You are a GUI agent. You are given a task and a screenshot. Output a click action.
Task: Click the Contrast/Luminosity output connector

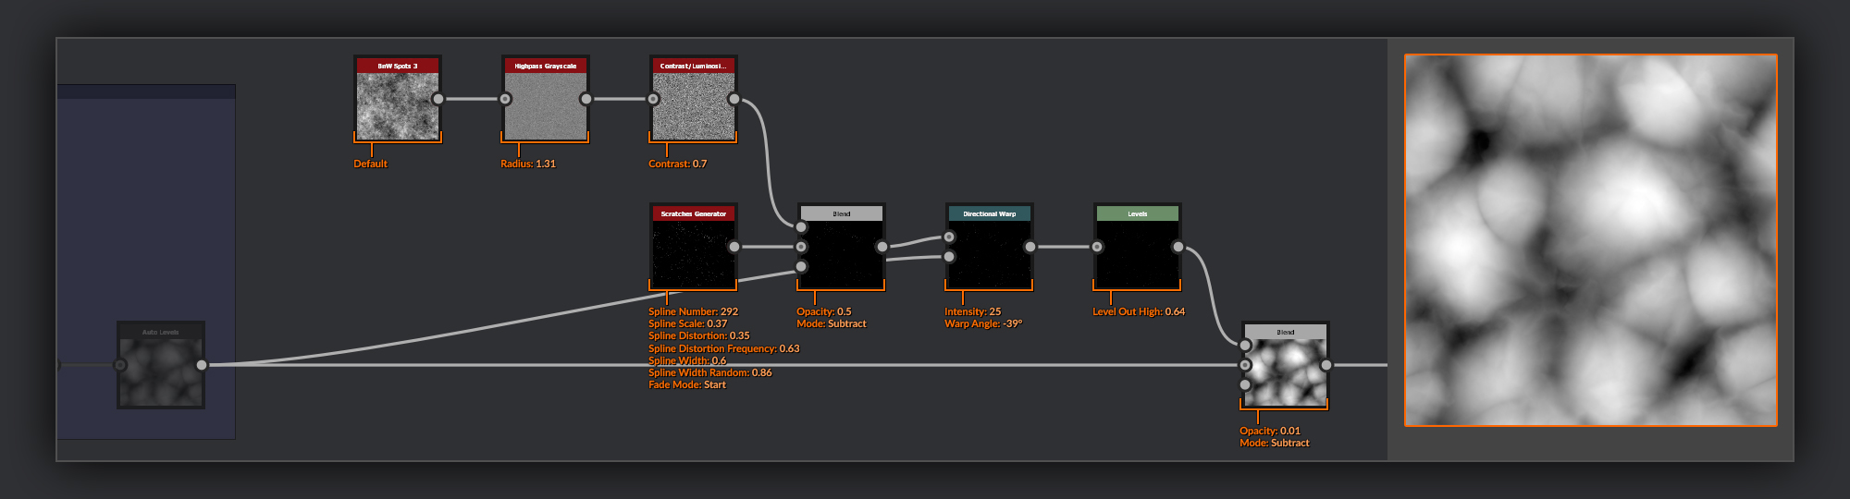(x=734, y=99)
